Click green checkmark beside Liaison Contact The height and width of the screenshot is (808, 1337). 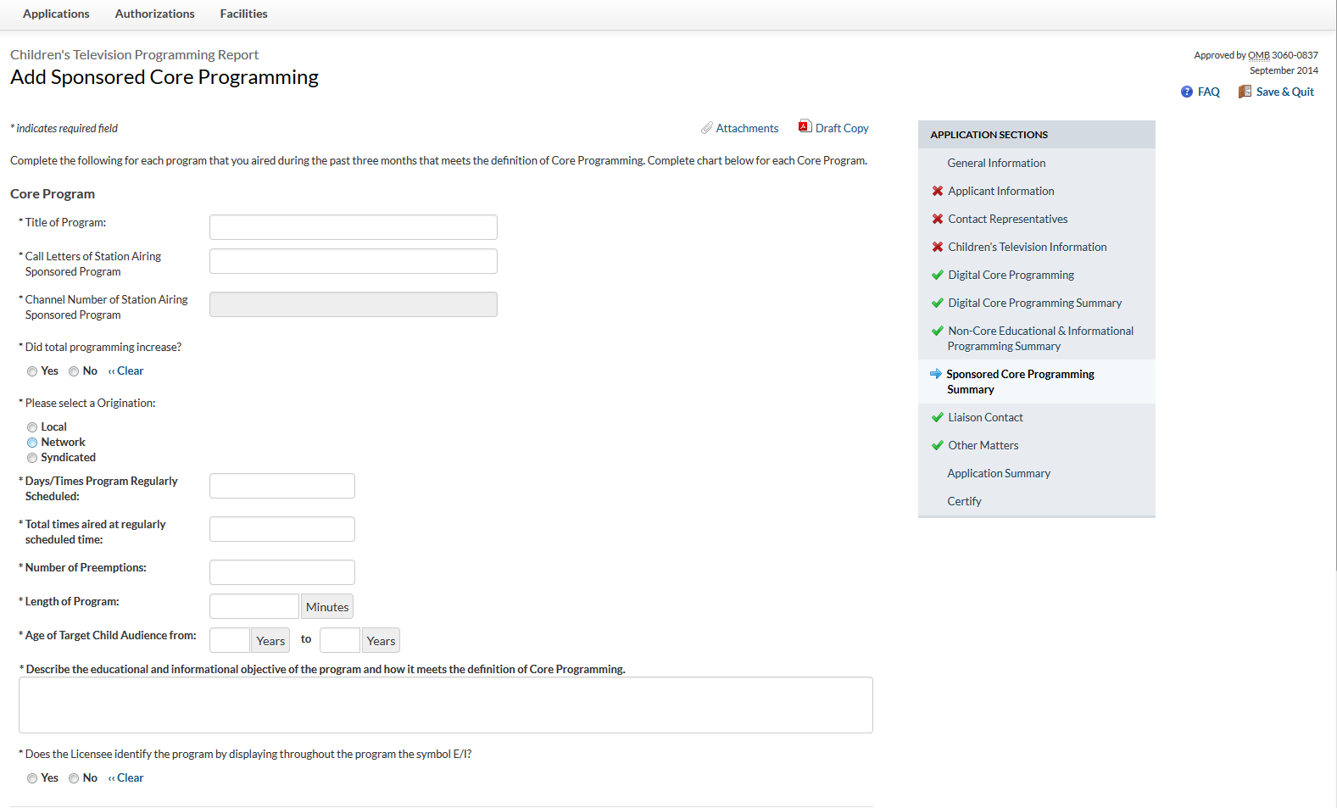tap(938, 417)
